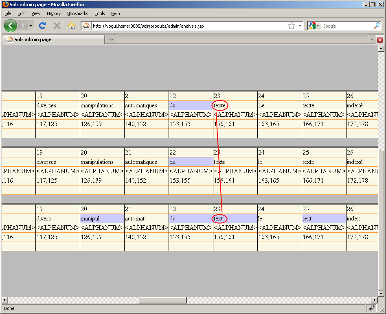Open the history navigation dropdown arrow
Image resolution: width=386 pixels, height=314 pixels.
point(31,26)
